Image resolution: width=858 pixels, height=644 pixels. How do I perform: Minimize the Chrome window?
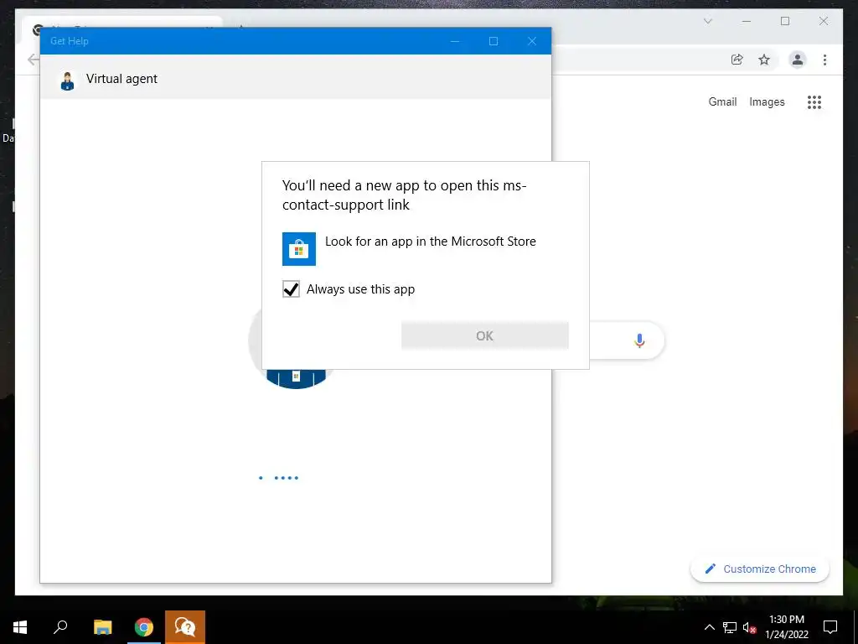pyautogui.click(x=747, y=21)
